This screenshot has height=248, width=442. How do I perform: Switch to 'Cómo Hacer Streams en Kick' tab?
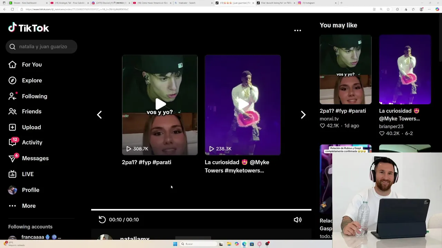click(x=152, y=3)
